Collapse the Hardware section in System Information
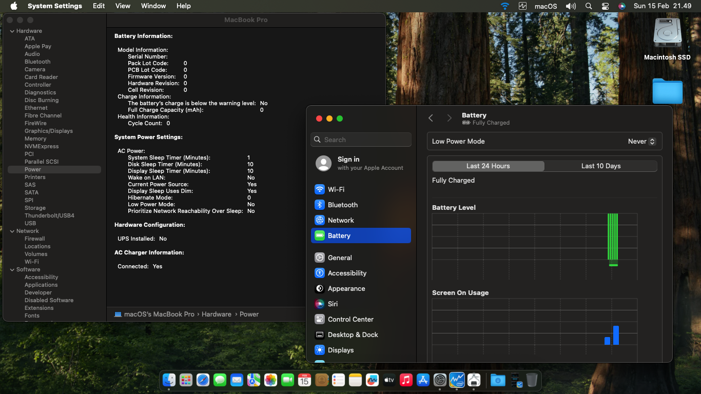The height and width of the screenshot is (394, 701). 12,31
